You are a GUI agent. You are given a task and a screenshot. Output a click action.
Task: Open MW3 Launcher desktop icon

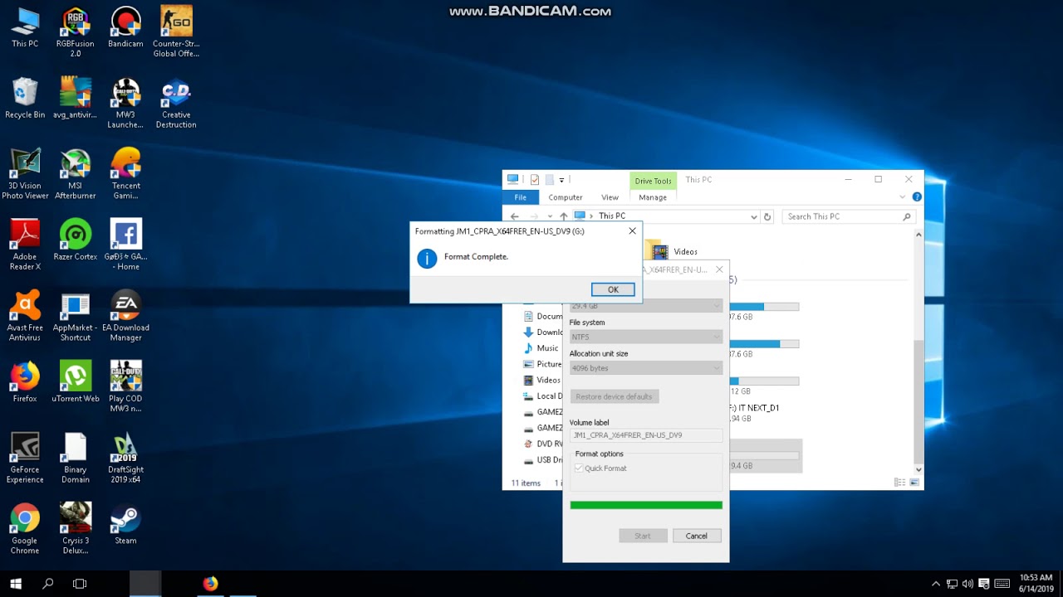[x=125, y=103]
